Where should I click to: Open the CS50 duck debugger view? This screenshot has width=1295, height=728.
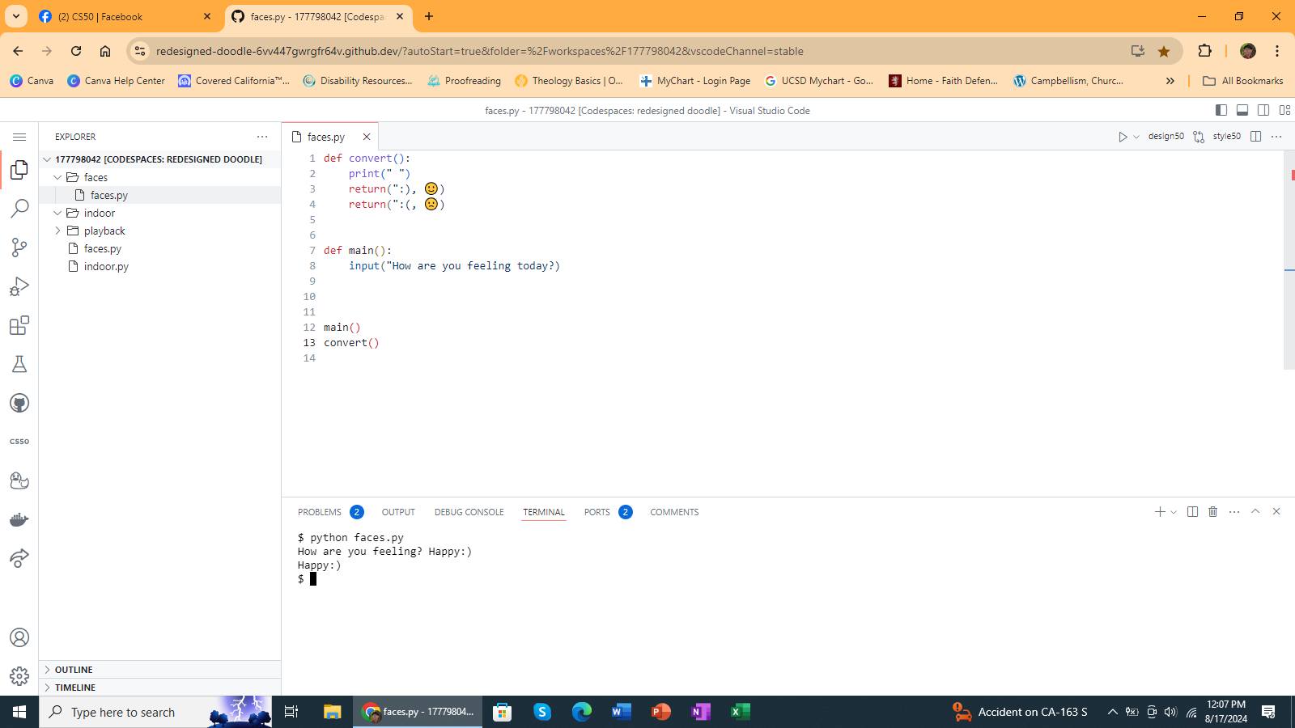(x=19, y=480)
